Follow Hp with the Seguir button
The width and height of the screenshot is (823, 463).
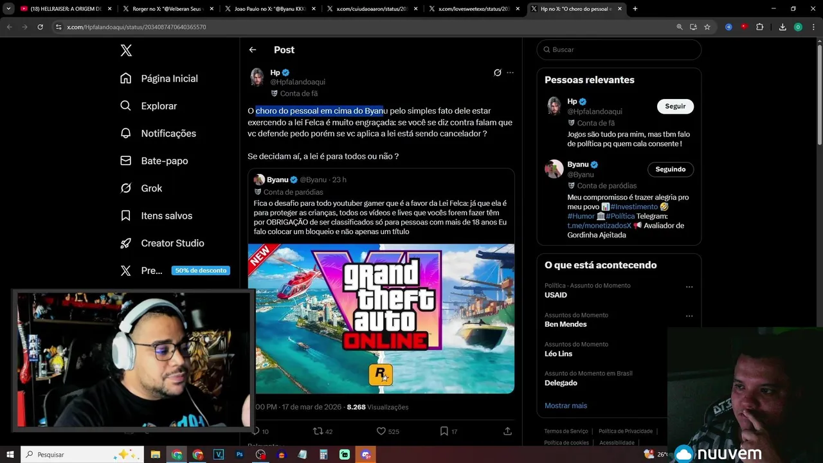pyautogui.click(x=675, y=106)
